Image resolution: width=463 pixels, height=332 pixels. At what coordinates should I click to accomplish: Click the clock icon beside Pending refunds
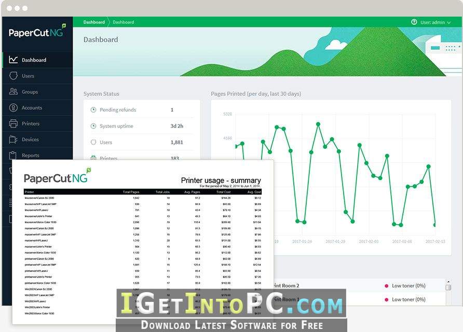click(93, 110)
